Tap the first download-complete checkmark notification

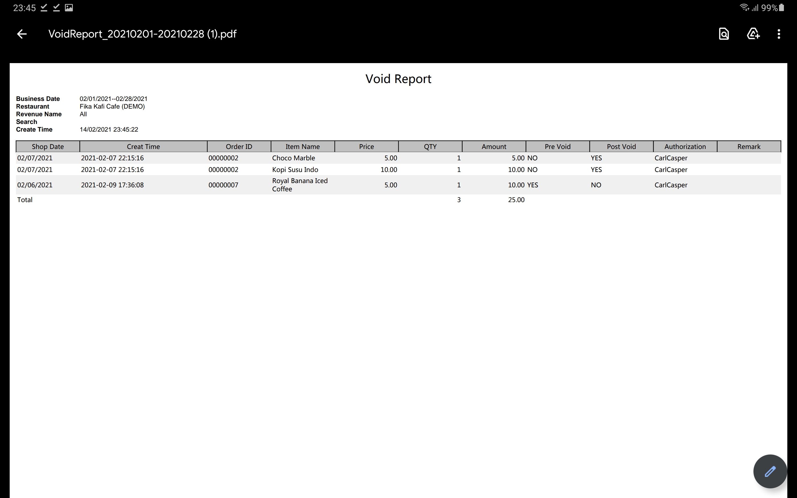44,8
